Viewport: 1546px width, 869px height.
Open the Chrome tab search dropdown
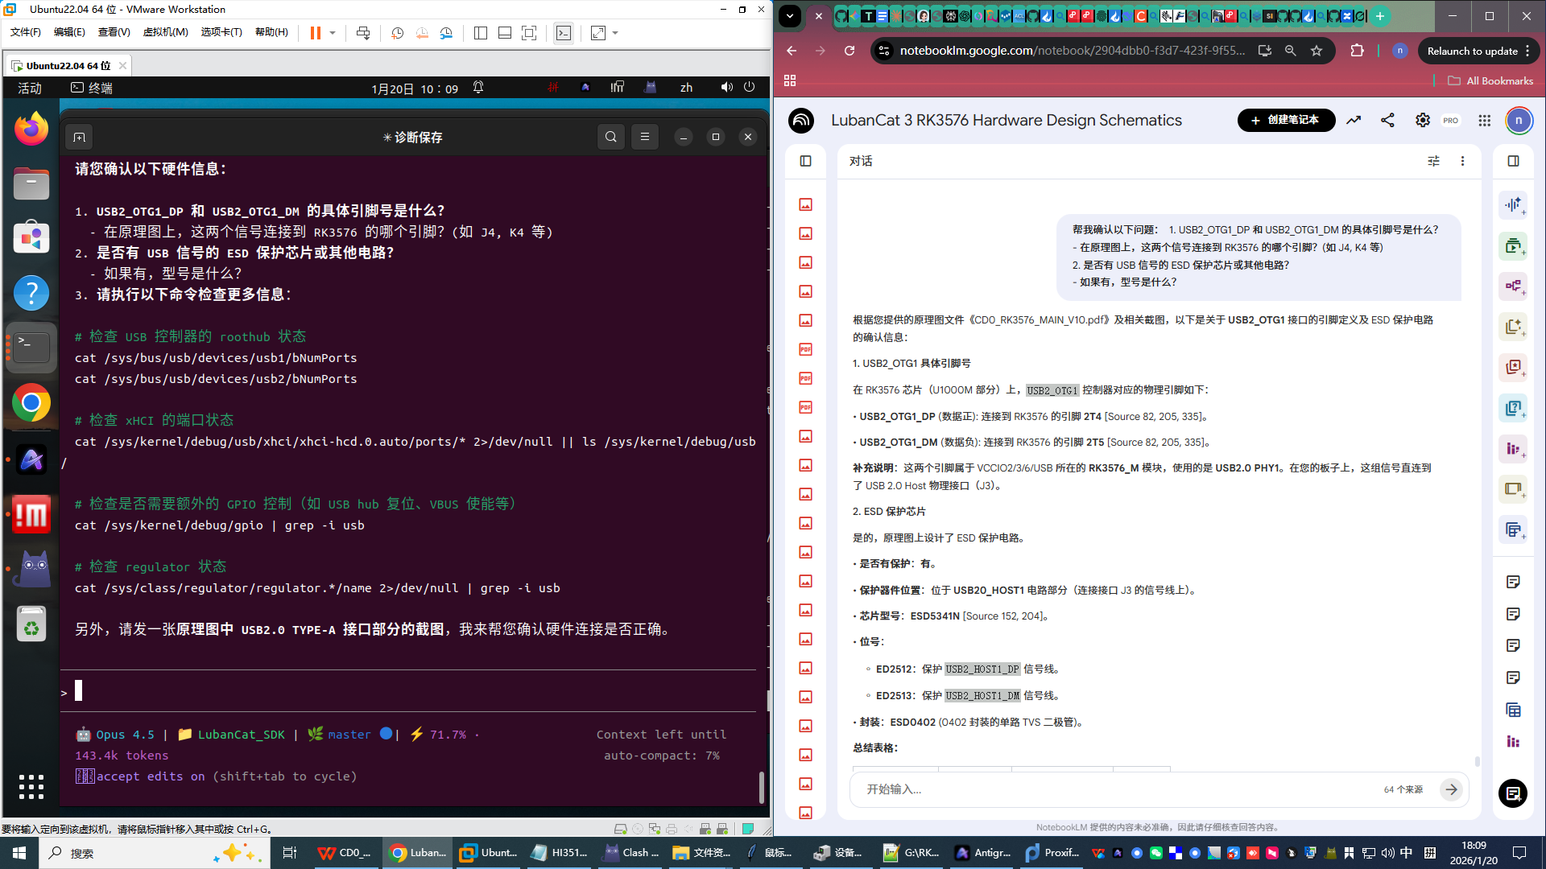tap(790, 15)
